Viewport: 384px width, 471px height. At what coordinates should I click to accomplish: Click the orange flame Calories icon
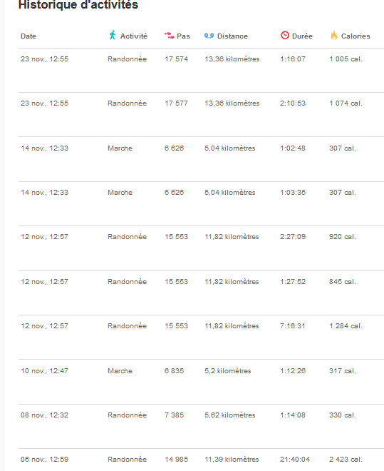click(334, 36)
